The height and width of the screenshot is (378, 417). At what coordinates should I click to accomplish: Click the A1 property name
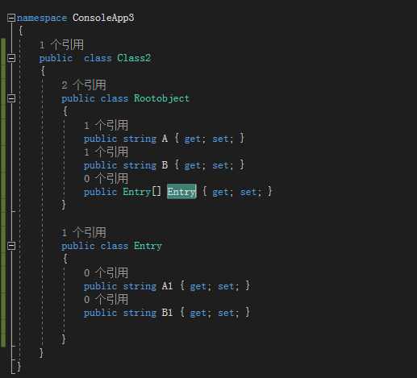(x=167, y=286)
